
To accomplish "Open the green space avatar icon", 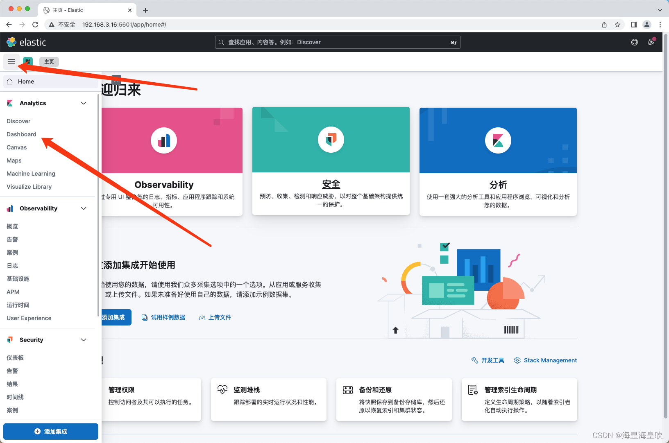I will pyautogui.click(x=28, y=62).
